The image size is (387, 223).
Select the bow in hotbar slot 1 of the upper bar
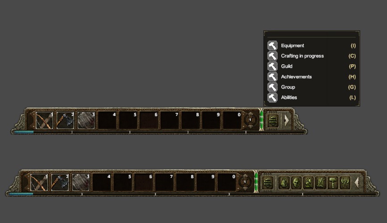pos(44,120)
